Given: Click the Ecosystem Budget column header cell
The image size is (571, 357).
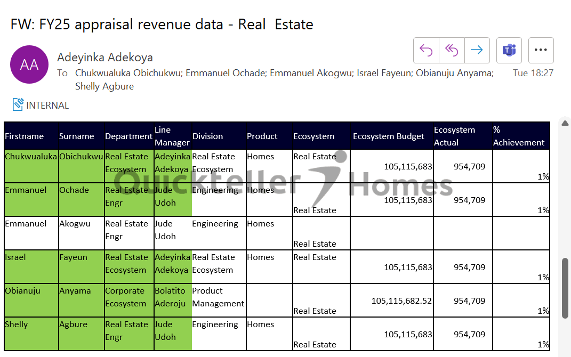Looking at the screenshot, I should pyautogui.click(x=389, y=136).
